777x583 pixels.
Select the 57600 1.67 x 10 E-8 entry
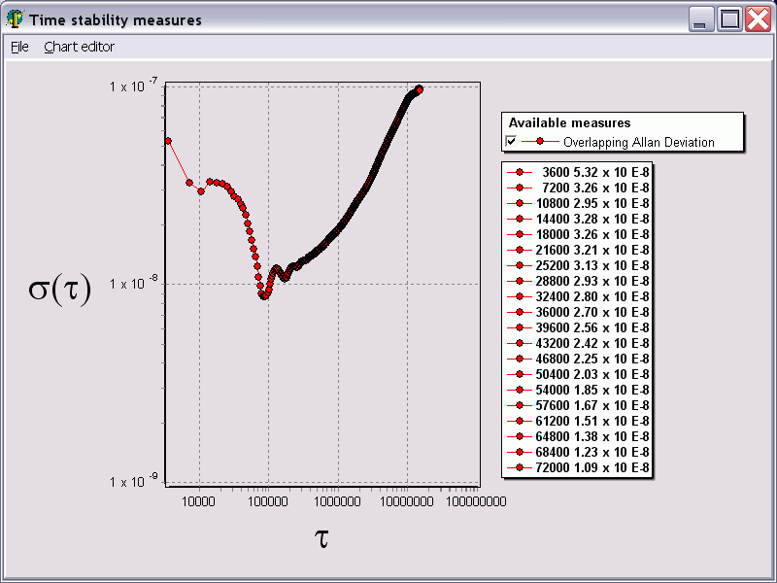pos(578,405)
